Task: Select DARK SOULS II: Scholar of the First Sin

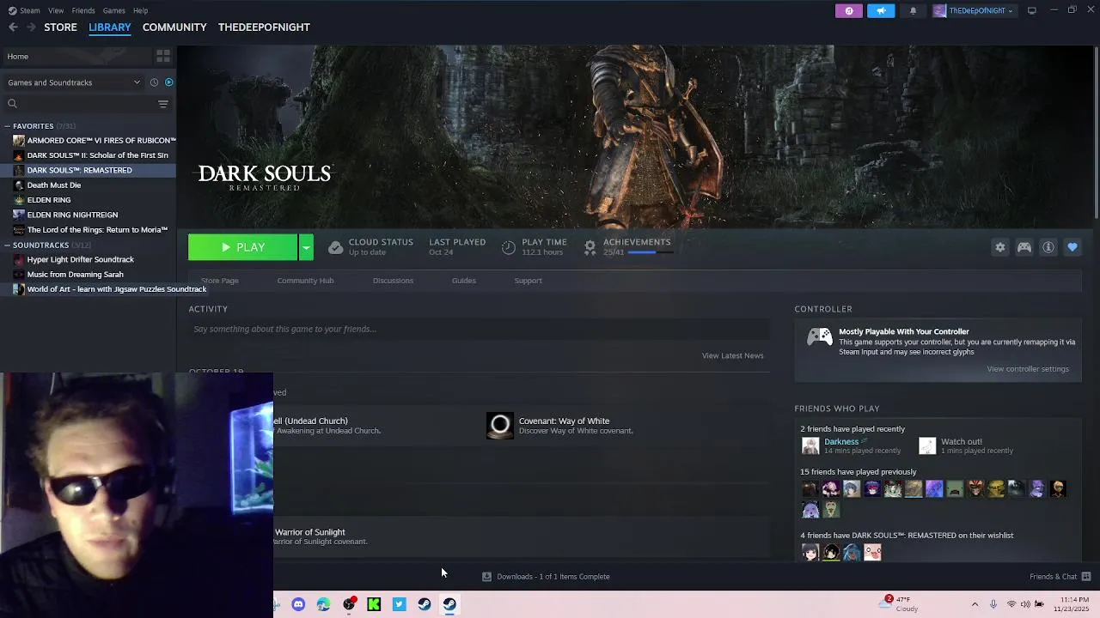Action: (x=90, y=155)
